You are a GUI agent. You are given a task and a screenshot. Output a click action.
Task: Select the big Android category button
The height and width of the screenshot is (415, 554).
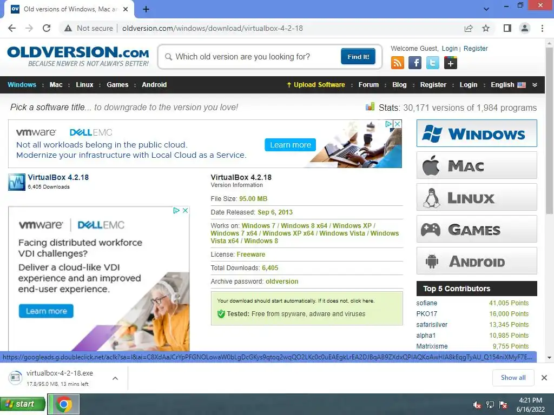[477, 261]
